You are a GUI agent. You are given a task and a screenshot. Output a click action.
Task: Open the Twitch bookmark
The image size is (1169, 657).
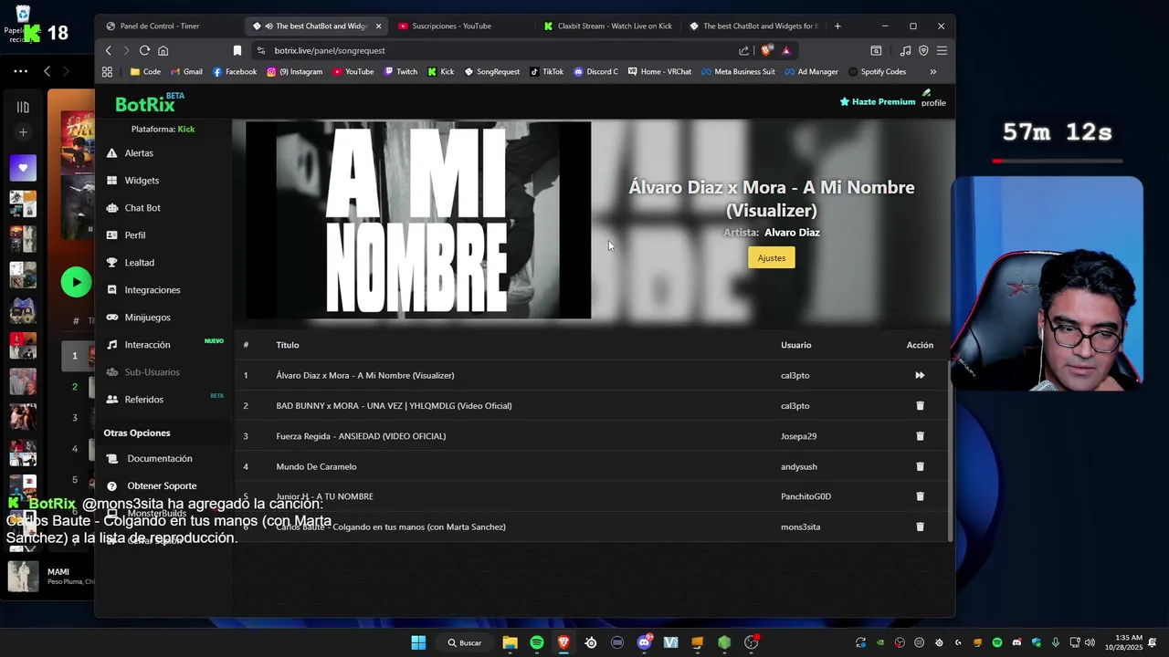401,71
